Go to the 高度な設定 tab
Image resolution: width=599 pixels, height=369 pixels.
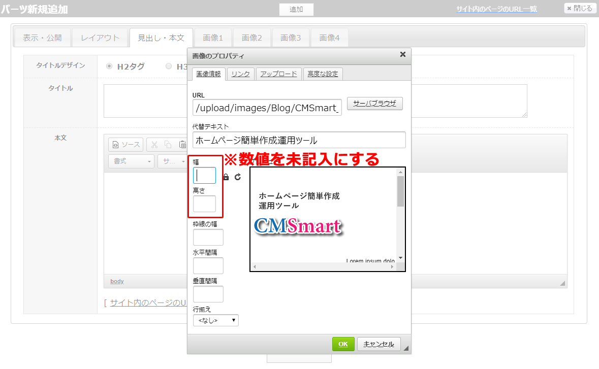click(323, 74)
